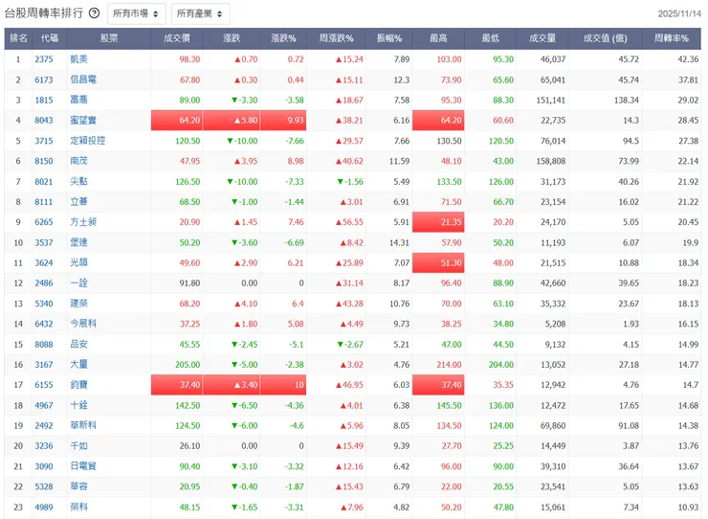Select highlighted high 51.30 in 光頡 row
The image size is (708, 519).
[x=438, y=262]
